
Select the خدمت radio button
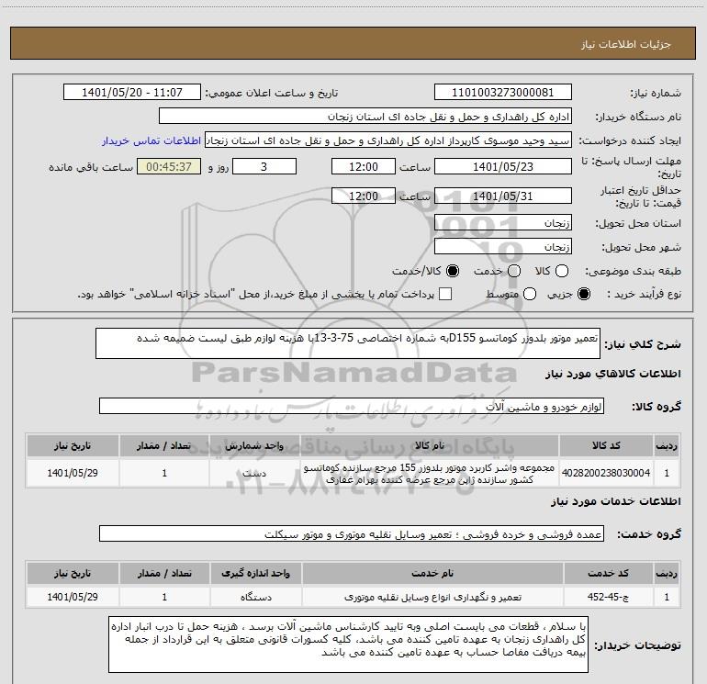click(x=514, y=271)
